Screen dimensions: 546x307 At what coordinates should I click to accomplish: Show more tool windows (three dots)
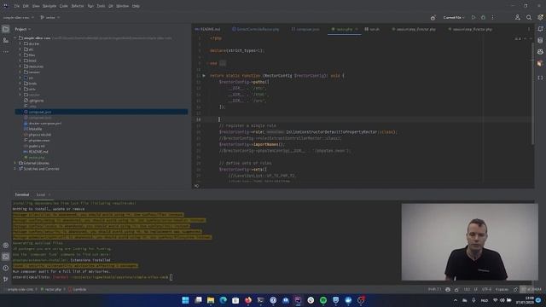point(6,52)
